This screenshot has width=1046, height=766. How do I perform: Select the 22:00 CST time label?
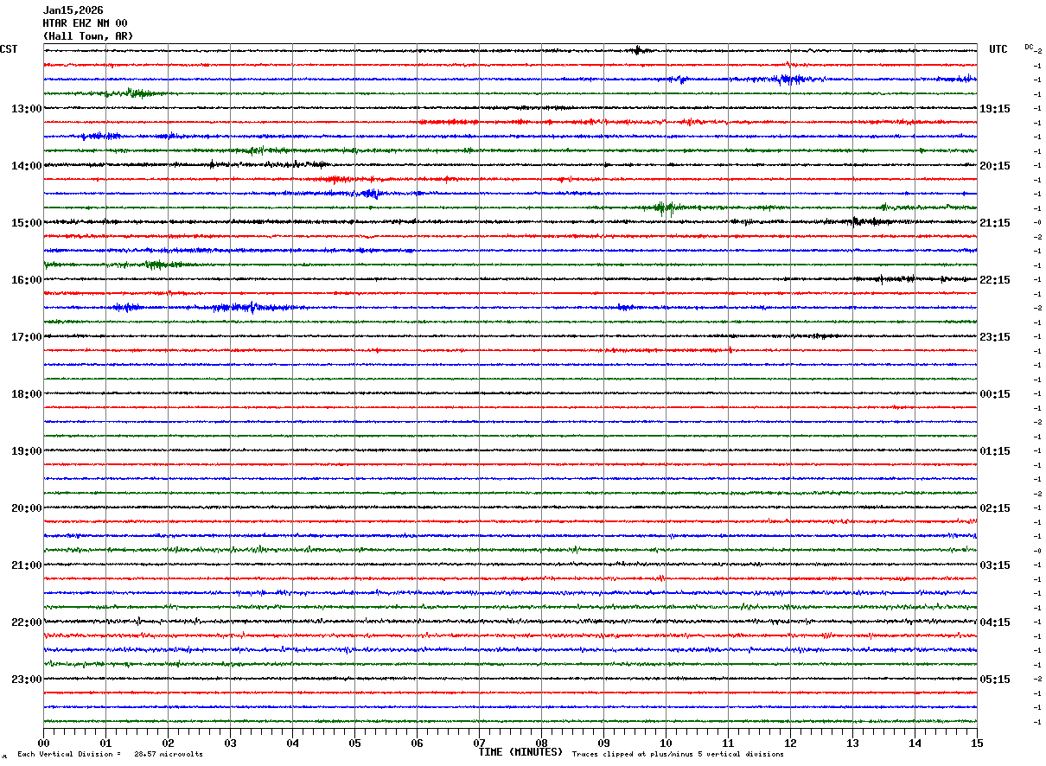[x=26, y=622]
